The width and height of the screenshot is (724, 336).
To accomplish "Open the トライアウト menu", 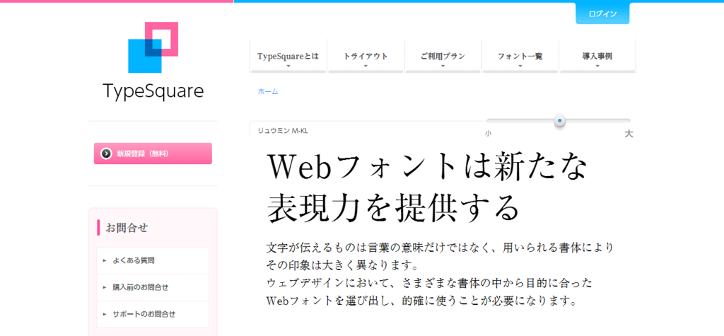I will pos(366,56).
